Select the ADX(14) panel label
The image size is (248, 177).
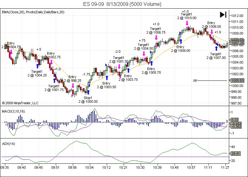(x=8, y=144)
